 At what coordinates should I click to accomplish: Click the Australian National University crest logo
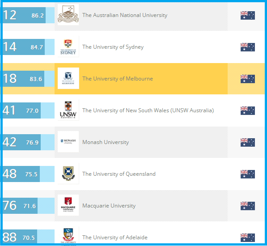click(x=68, y=15)
